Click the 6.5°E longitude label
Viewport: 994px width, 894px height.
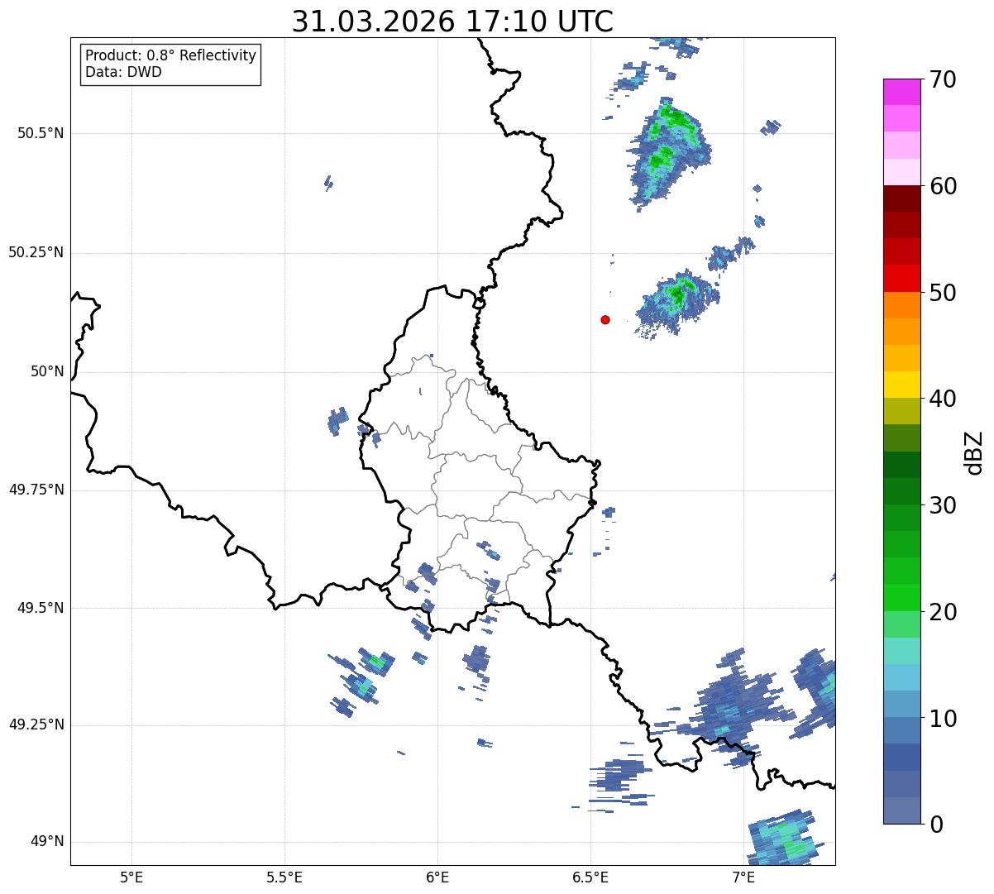[590, 877]
